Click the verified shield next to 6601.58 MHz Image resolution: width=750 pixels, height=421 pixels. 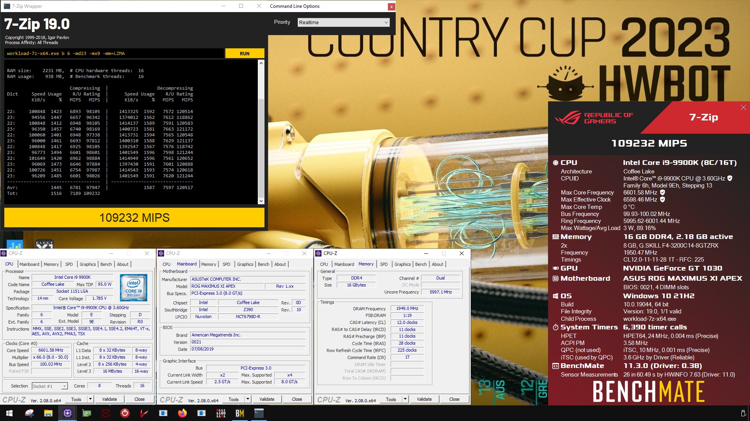click(x=662, y=193)
